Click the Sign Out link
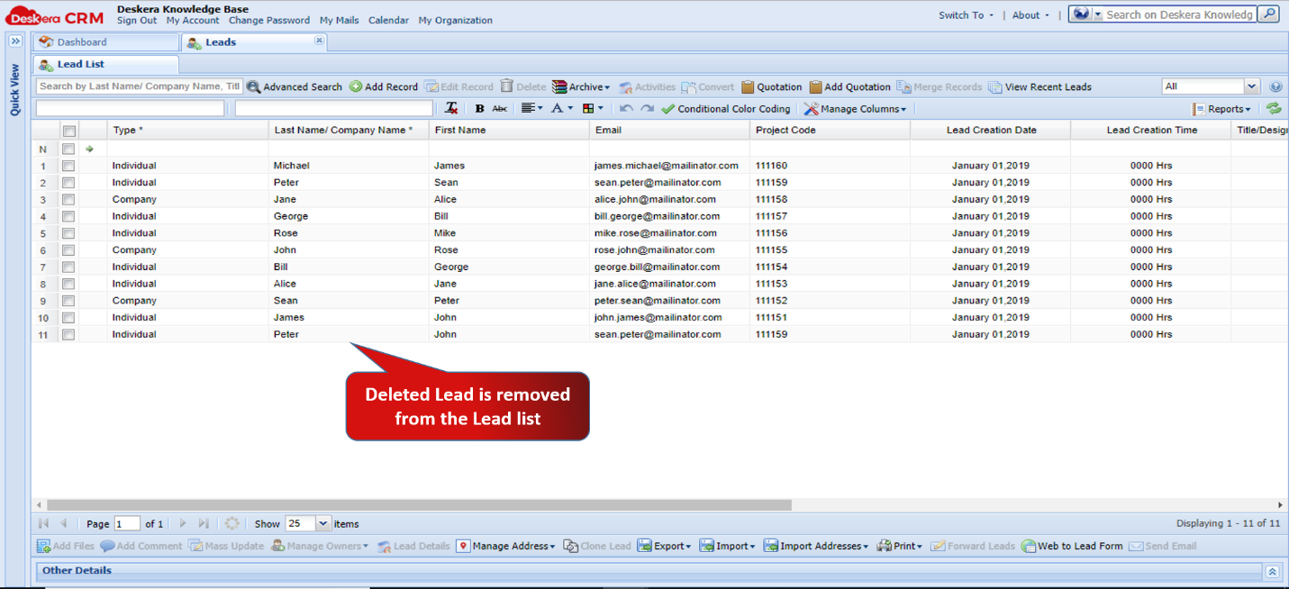The width and height of the screenshot is (1289, 589). click(x=137, y=20)
